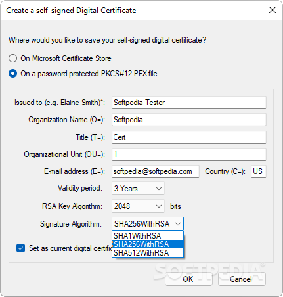Choose SHA512WithRSA from the list
Viewport: 283px width, 297px height.
click(148, 253)
